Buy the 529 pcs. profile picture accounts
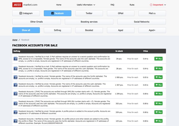 (158, 112)
